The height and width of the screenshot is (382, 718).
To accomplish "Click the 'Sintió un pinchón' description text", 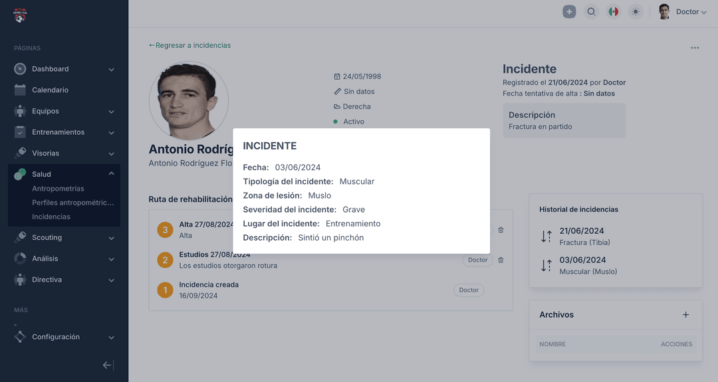I will 331,238.
